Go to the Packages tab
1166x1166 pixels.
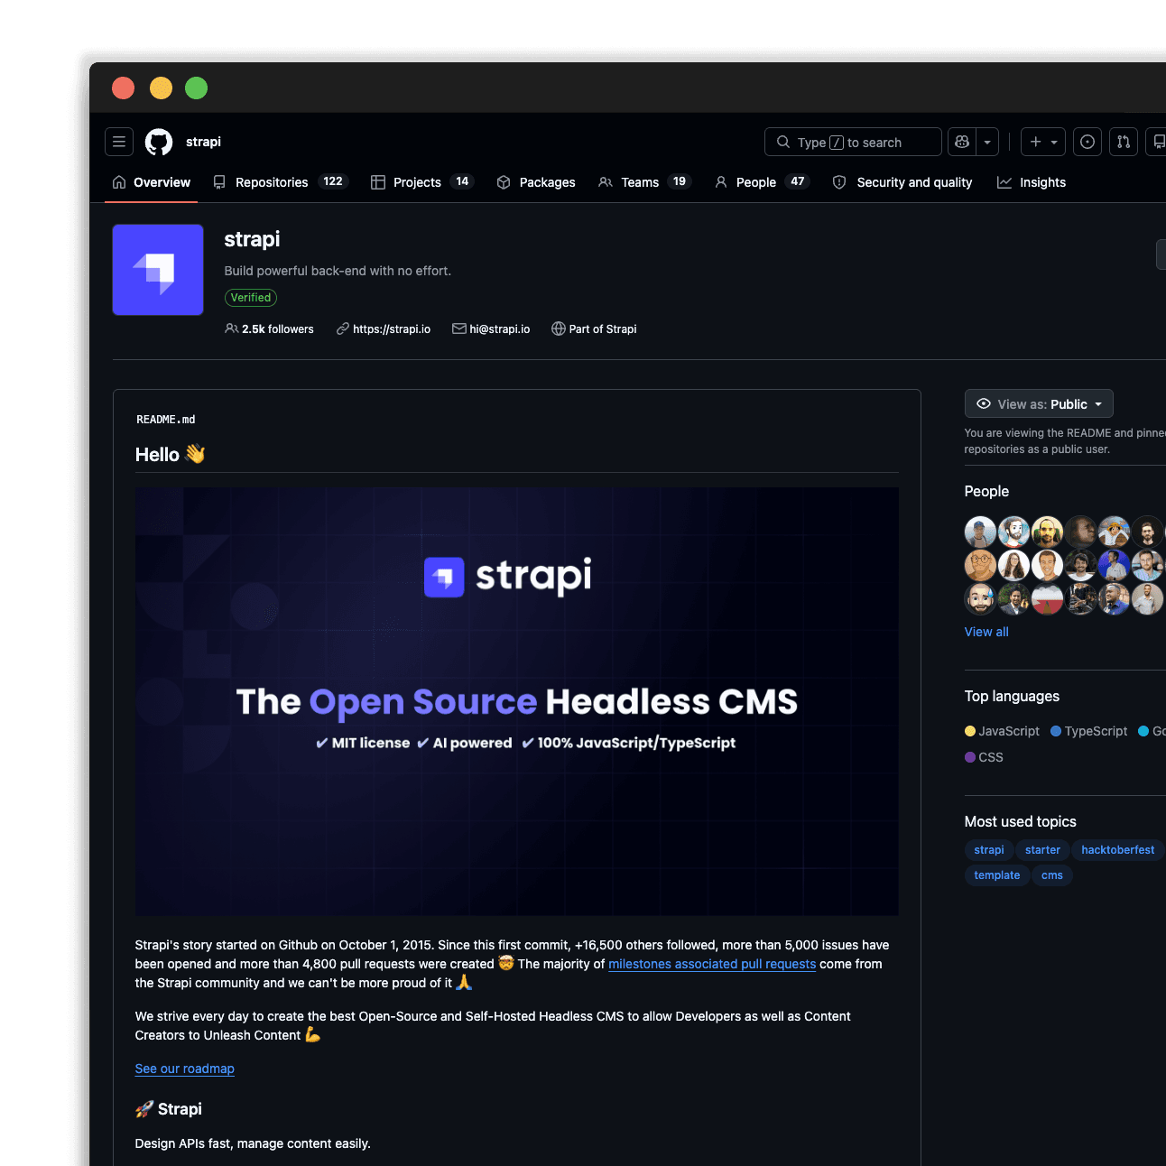[x=536, y=182]
